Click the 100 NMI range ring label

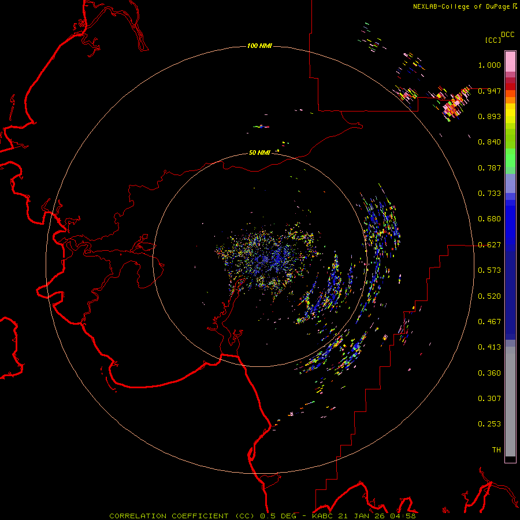259,46
